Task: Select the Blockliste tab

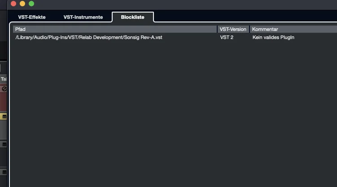Action: tap(133, 17)
